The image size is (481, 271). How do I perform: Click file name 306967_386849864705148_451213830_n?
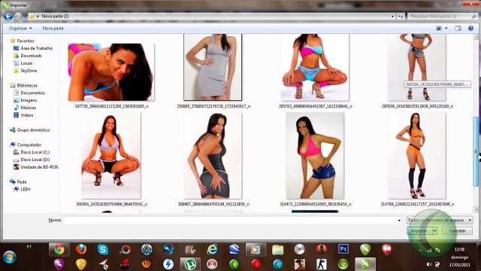[x=213, y=204]
